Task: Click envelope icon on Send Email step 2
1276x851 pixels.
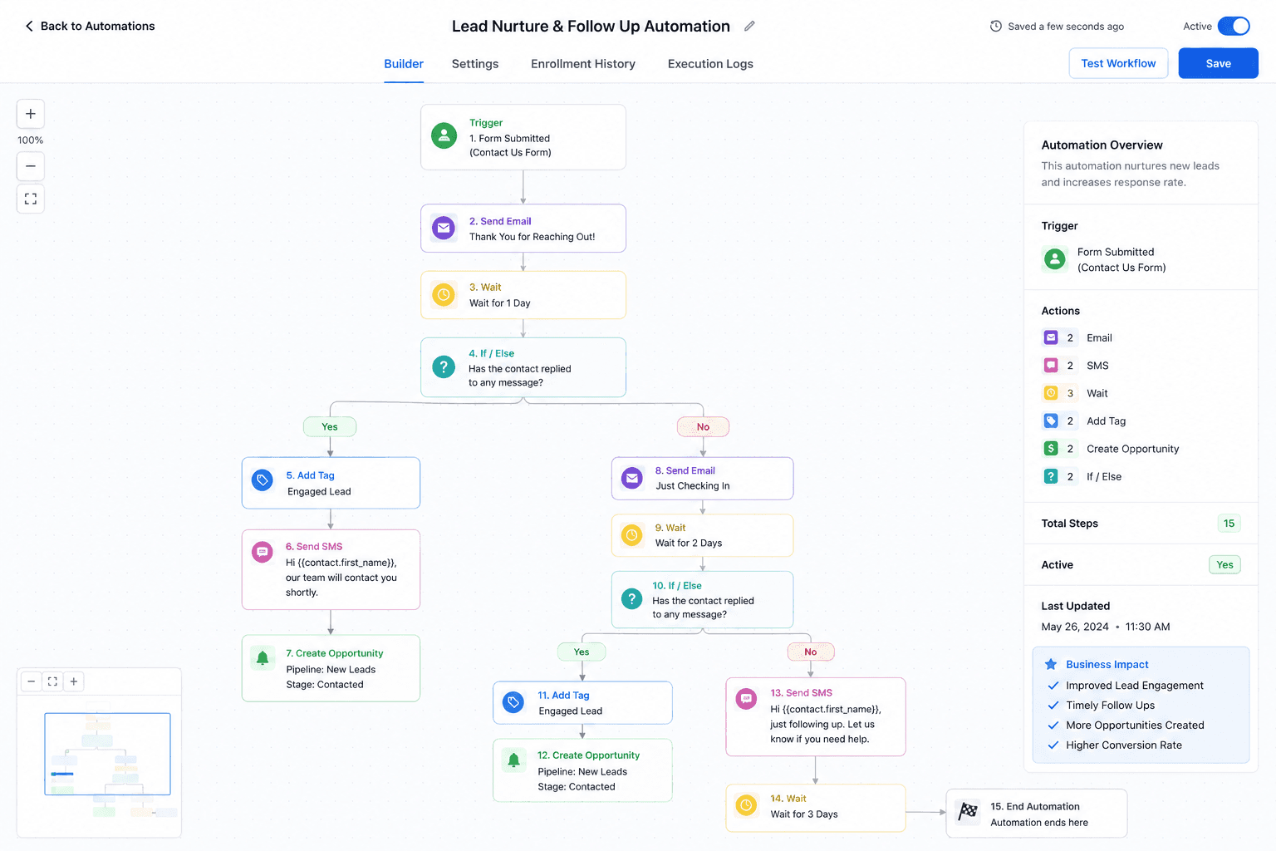Action: point(444,228)
